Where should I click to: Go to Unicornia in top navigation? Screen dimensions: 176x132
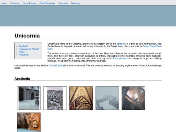[15, 3]
